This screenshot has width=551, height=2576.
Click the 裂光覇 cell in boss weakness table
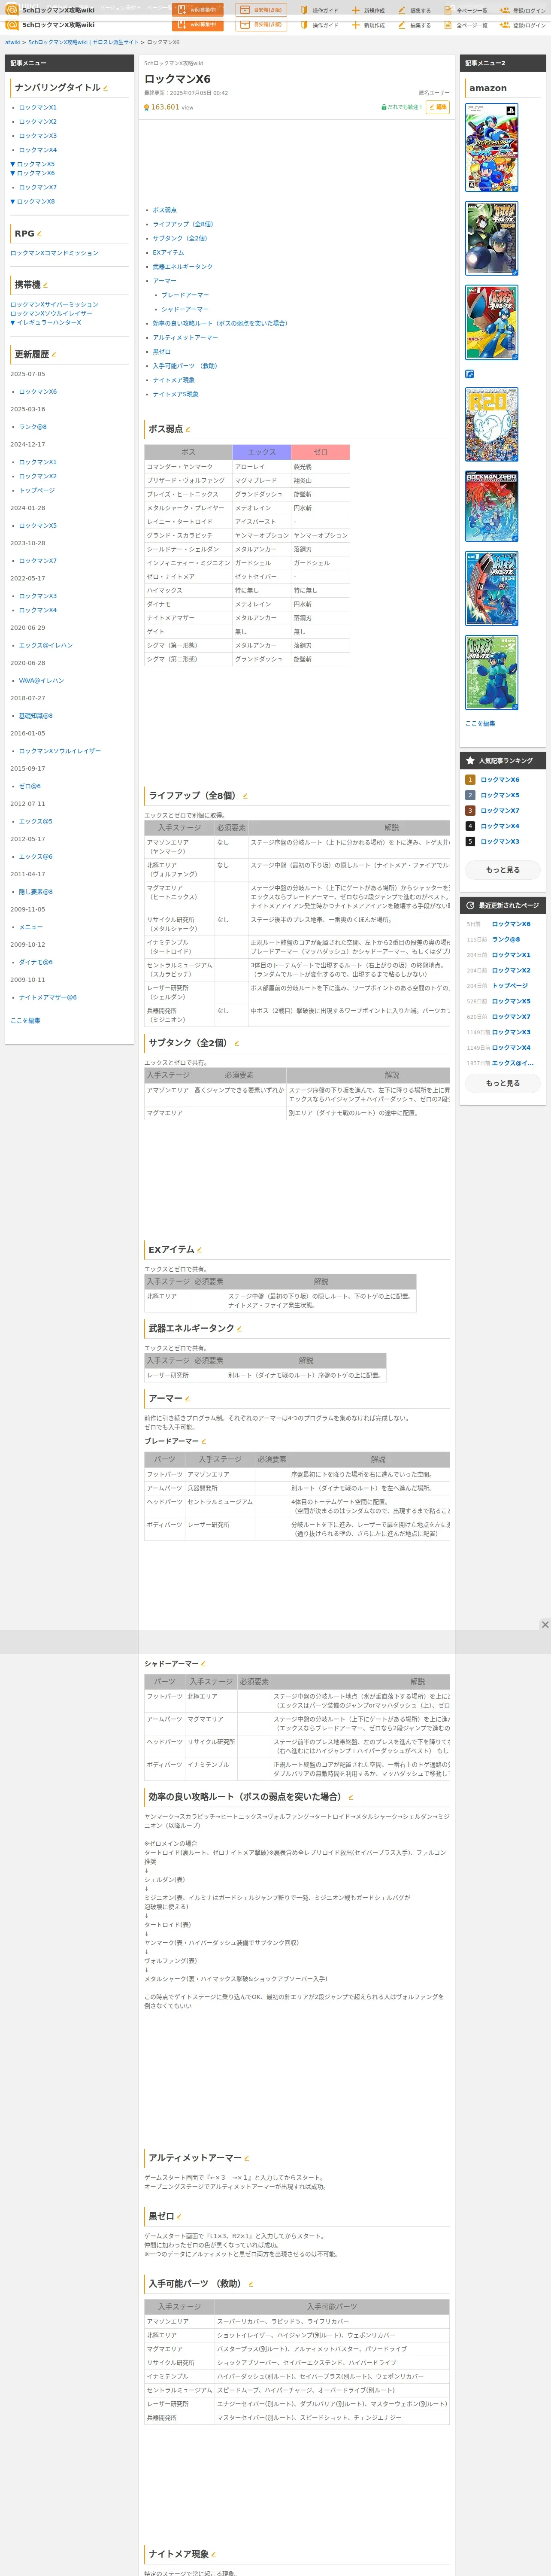pos(320,467)
